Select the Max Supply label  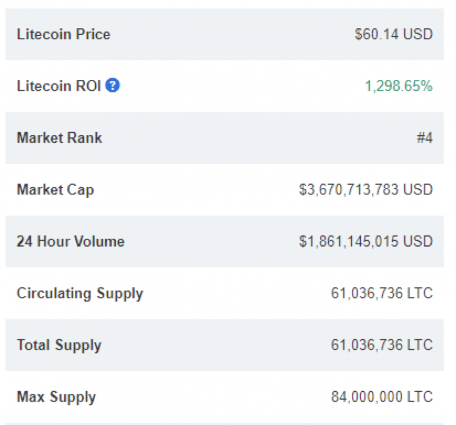pos(56,397)
